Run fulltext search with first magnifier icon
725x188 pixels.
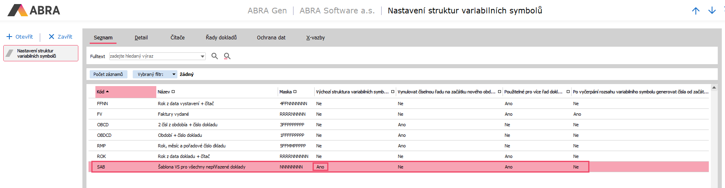[x=215, y=56]
